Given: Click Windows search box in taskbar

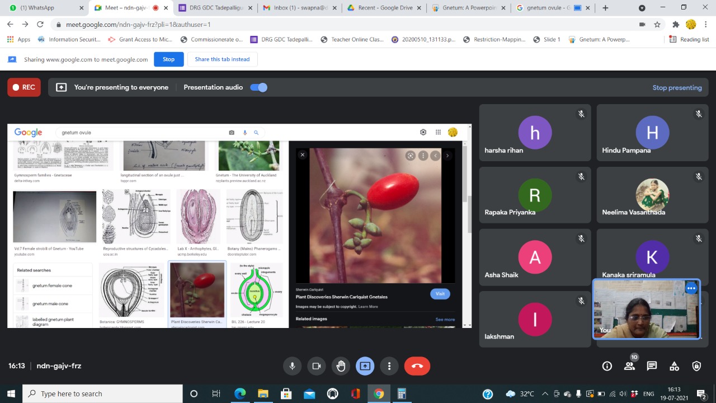Looking at the screenshot, I should click(102, 393).
